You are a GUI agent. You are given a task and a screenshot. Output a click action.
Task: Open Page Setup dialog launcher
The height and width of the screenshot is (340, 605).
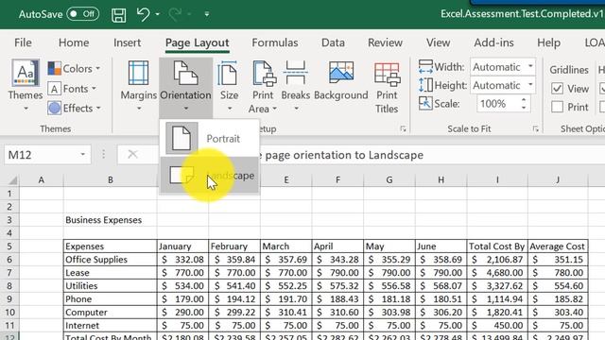(403, 129)
